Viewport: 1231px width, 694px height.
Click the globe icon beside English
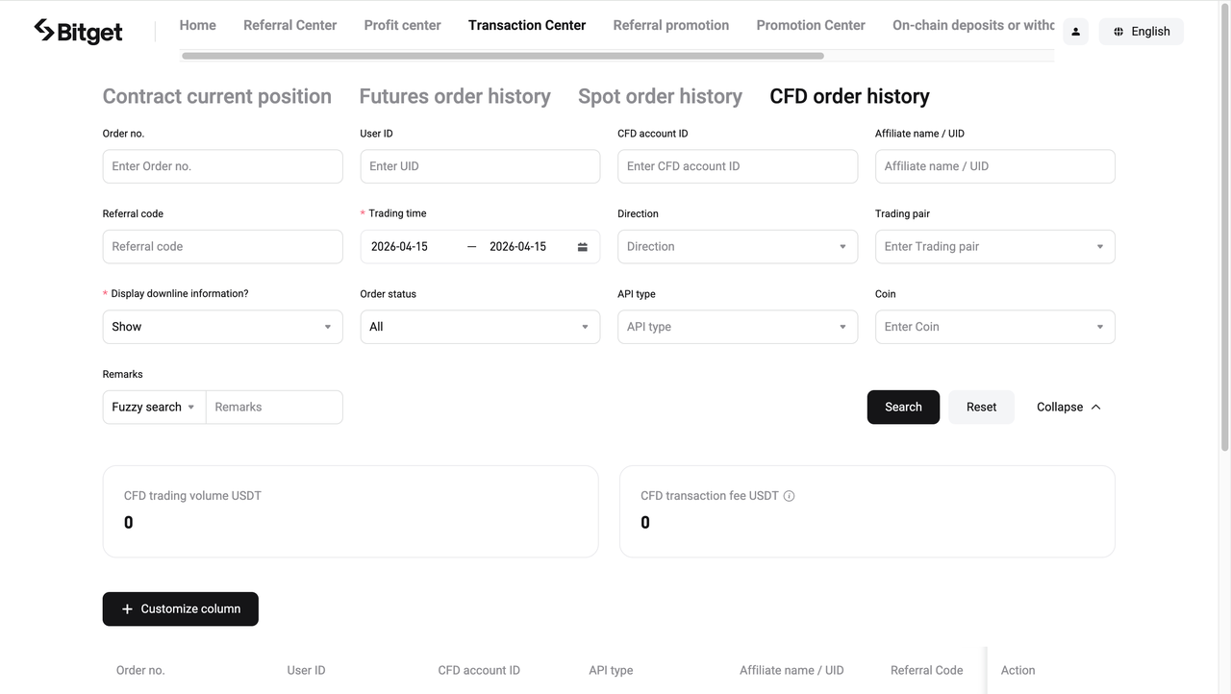point(1118,31)
